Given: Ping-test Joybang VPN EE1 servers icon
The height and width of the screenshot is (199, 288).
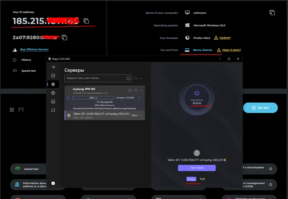Looking at the screenshot, I should (135, 90).
